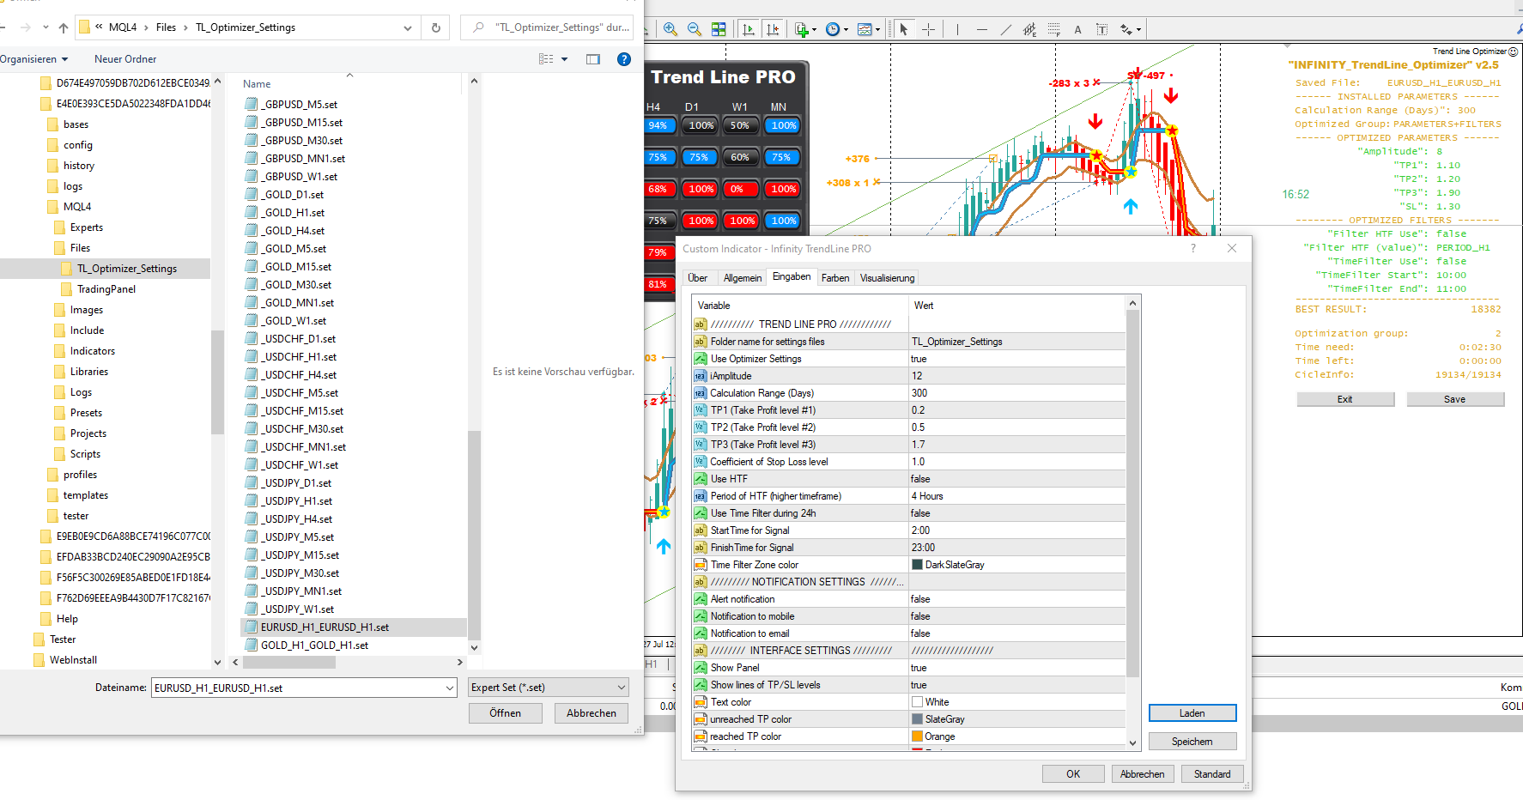The image size is (1523, 800).
Task: Open the chart periods clock icon
Action: pos(832,29)
